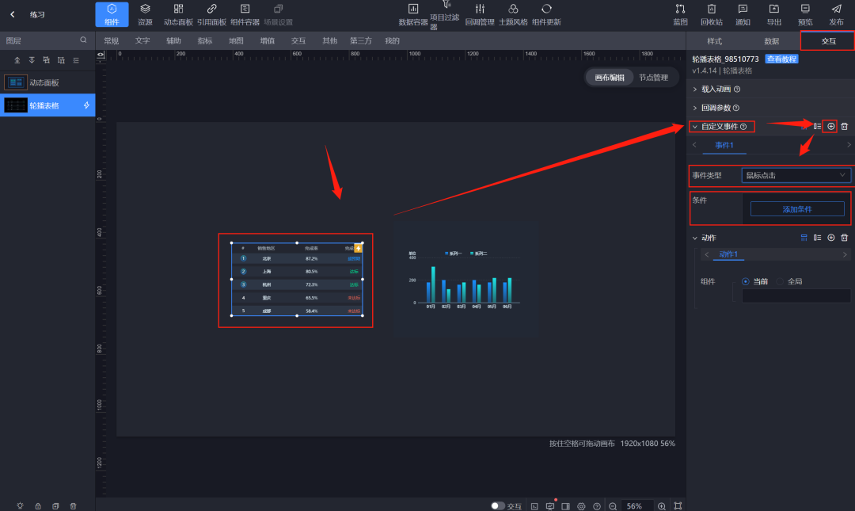The height and width of the screenshot is (511, 855).
Task: Click the lock icon at layer panel bottom
Action: click(x=38, y=506)
